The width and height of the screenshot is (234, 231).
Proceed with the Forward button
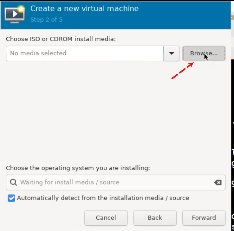click(204, 218)
